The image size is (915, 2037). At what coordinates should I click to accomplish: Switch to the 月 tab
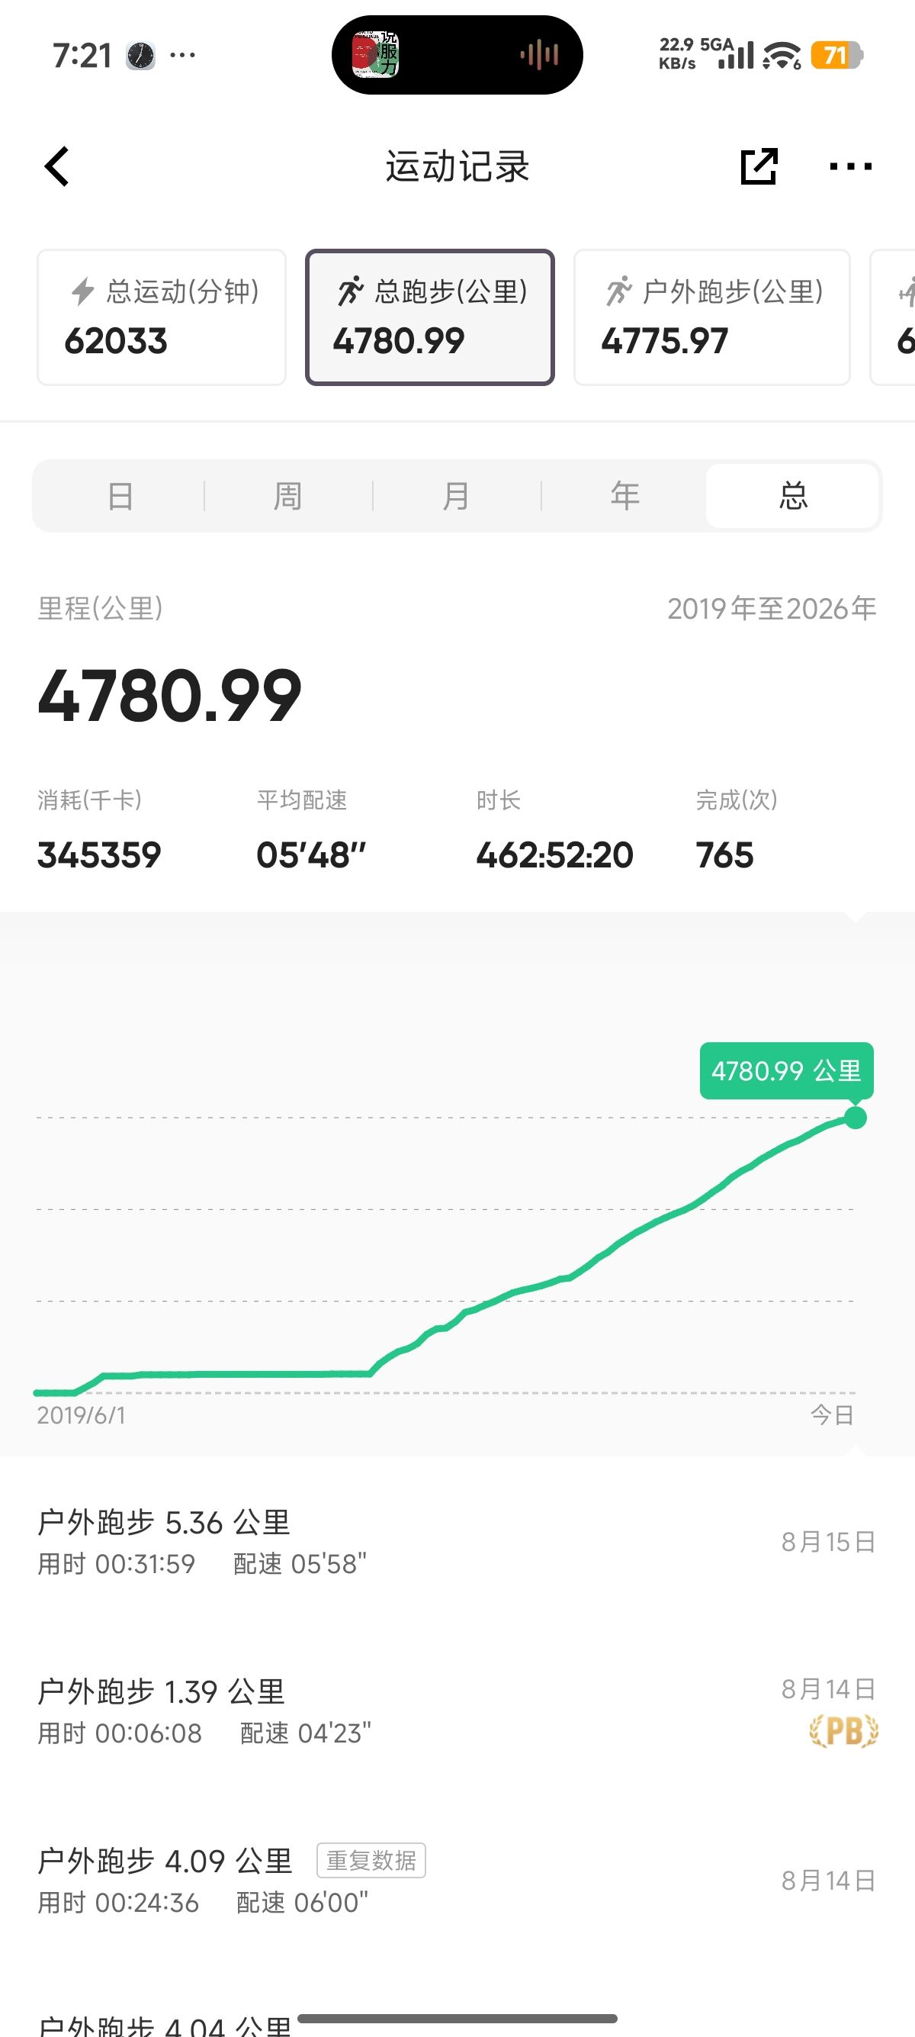pos(456,496)
